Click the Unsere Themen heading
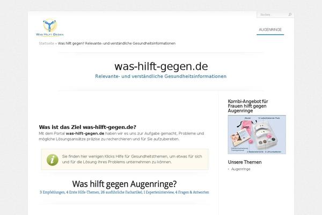Image resolution: width=322 pixels, height=215 pixels. point(245,162)
